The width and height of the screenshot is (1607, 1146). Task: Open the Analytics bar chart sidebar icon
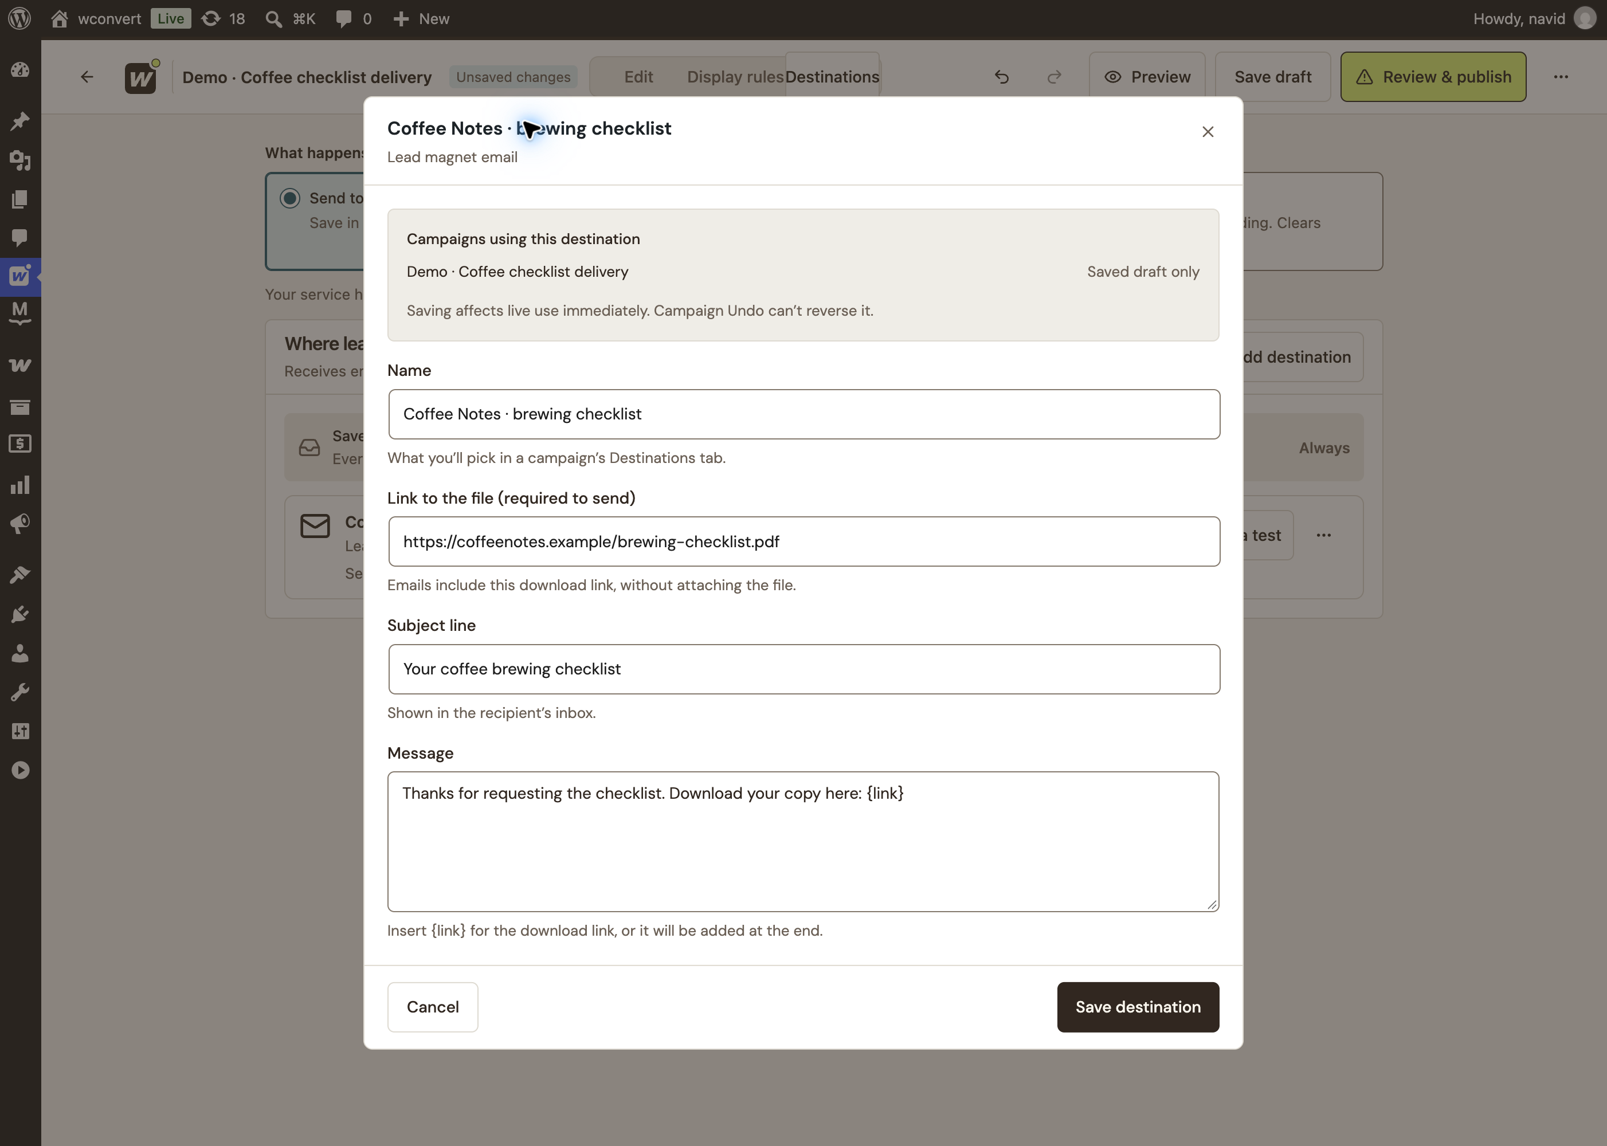click(x=19, y=485)
